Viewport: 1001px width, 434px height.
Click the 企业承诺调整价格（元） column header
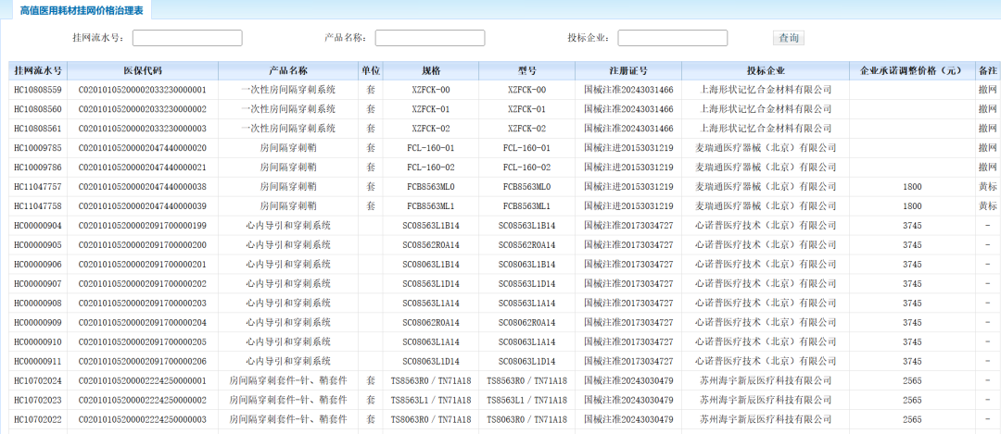point(912,70)
